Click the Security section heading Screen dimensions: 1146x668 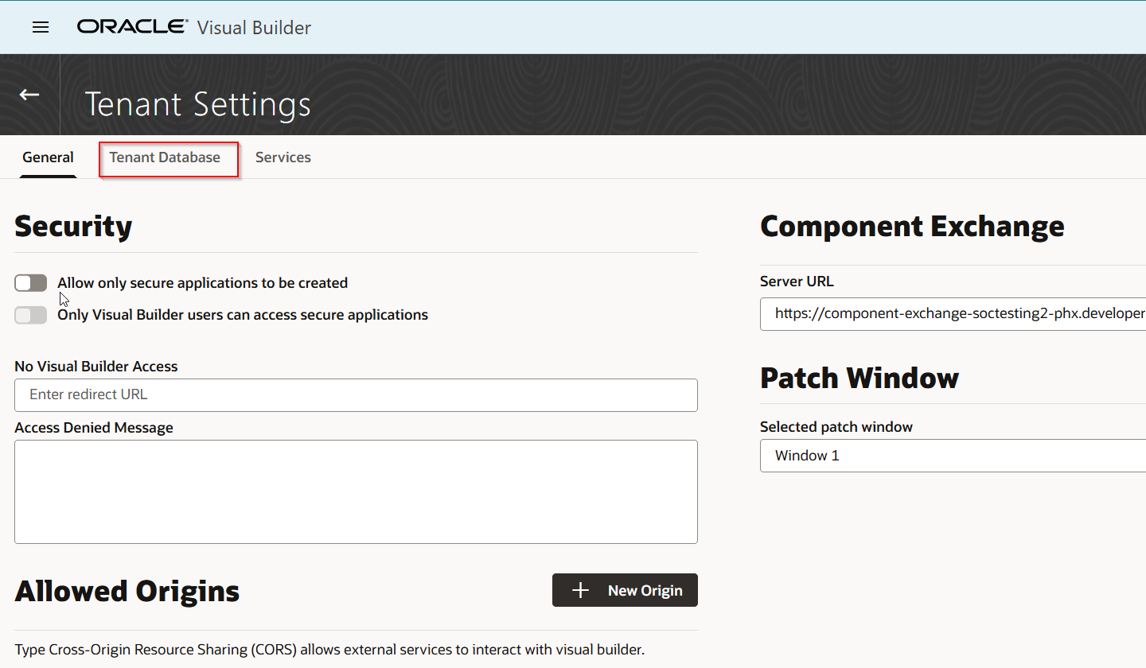[73, 226]
